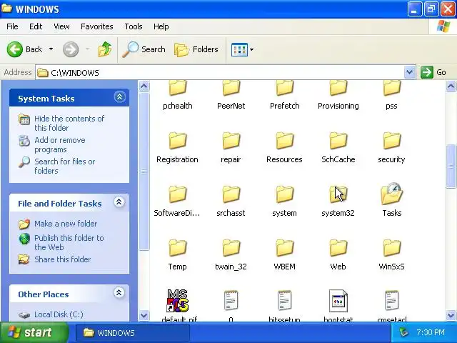Select the default.pif MS-DOS shortcut icon
This screenshot has width=457, height=343.
coord(178,301)
